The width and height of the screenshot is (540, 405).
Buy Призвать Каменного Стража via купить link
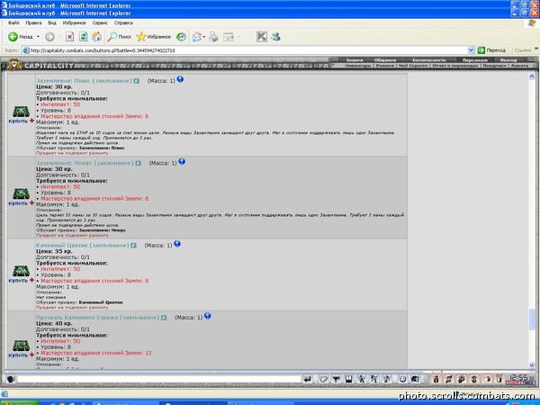coord(18,355)
